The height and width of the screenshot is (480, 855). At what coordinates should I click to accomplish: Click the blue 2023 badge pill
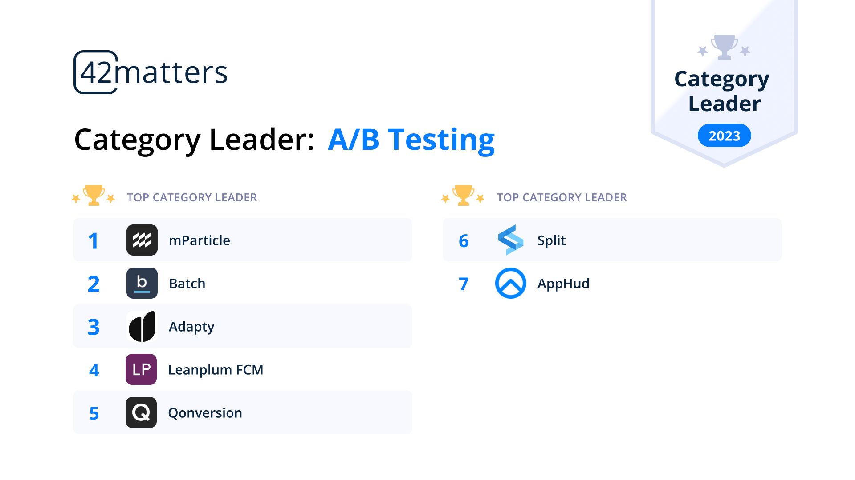point(724,136)
